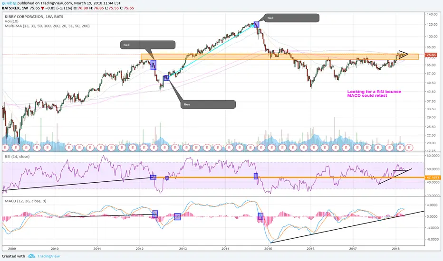Click the orange 47.1674 RSI value label
This screenshot has height=261, width=443.
point(433,177)
